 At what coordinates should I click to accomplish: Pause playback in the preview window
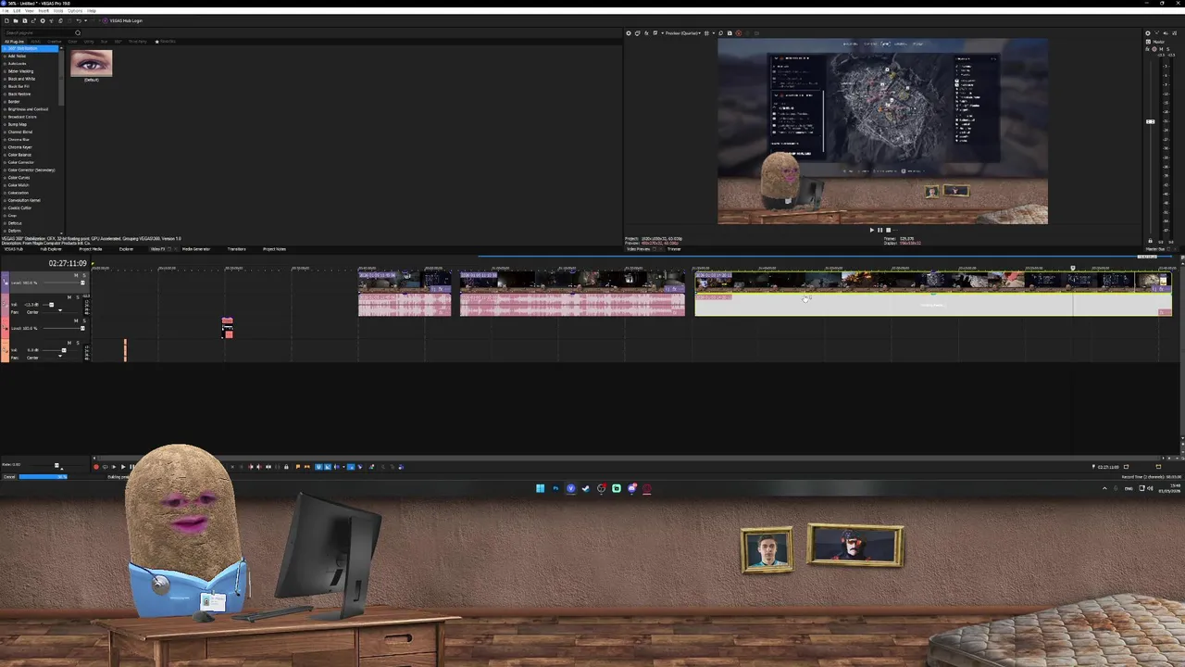coord(879,230)
